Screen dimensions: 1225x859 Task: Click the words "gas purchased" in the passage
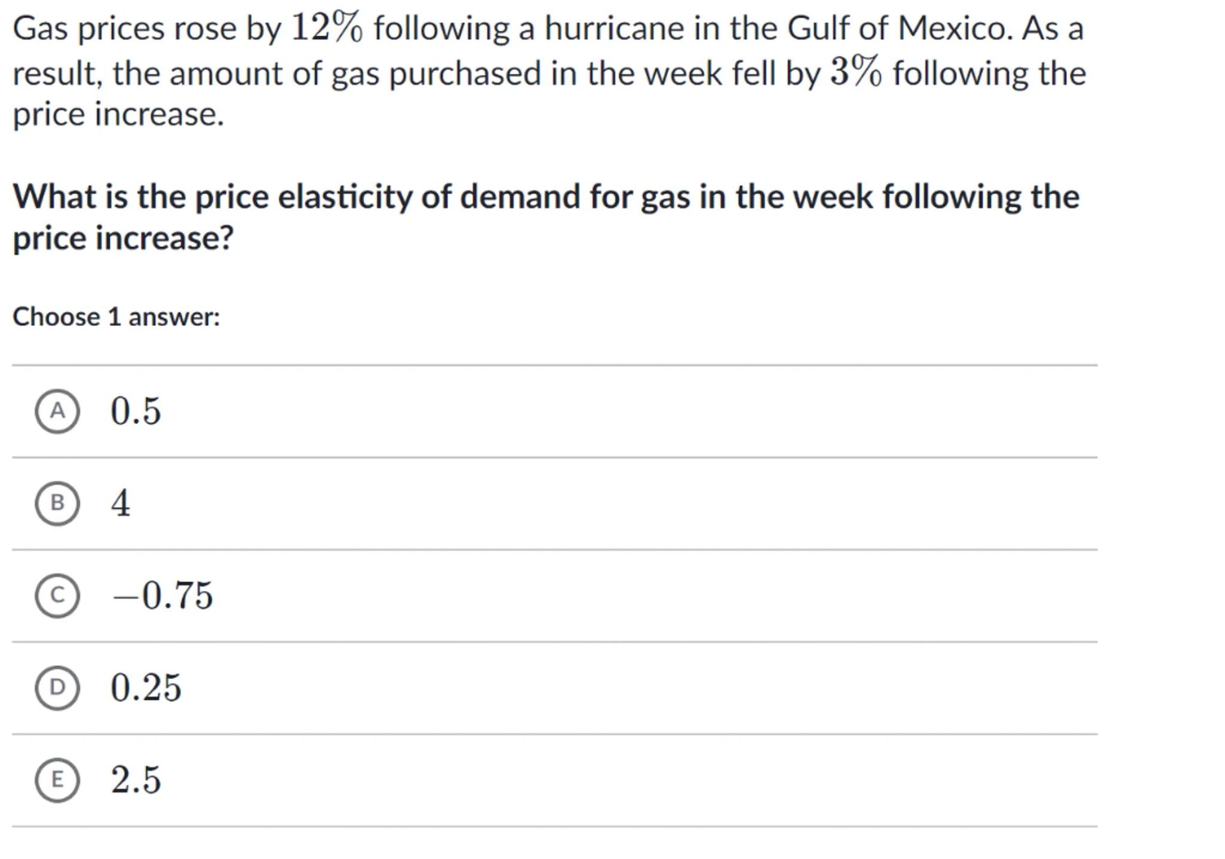(436, 74)
